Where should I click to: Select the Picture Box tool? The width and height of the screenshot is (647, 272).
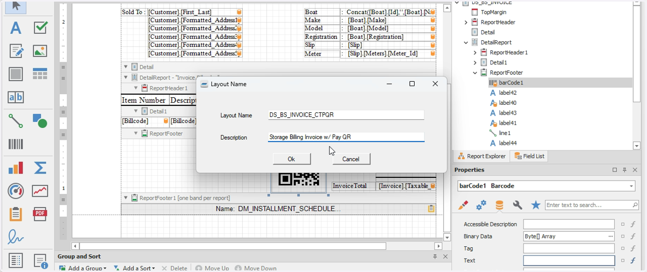click(40, 51)
